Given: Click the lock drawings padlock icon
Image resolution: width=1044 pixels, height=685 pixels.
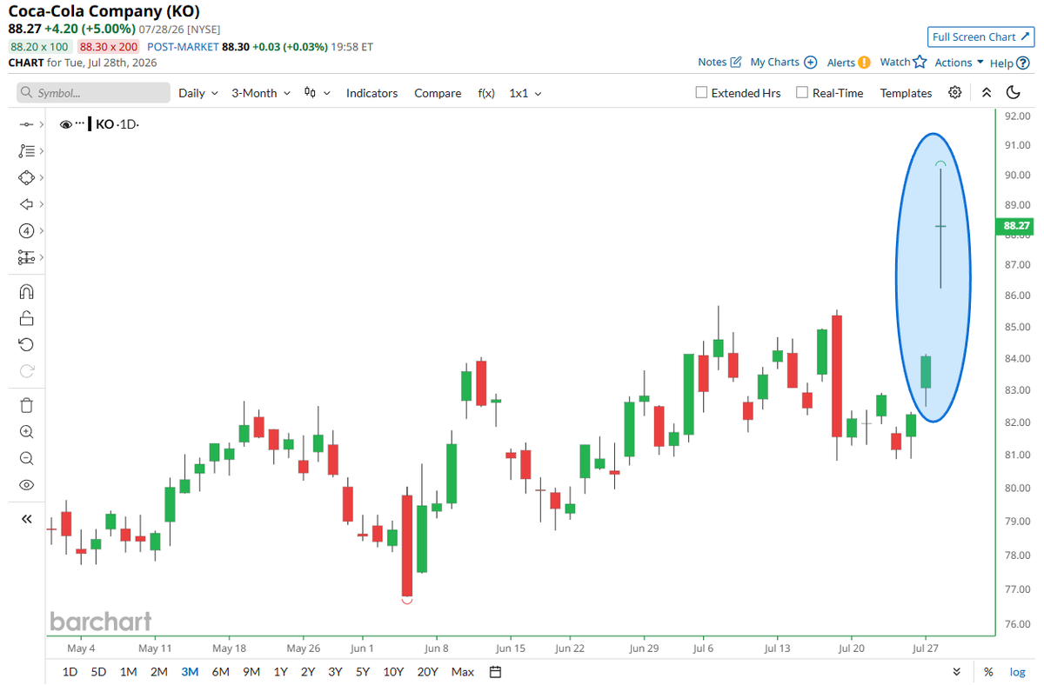Looking at the screenshot, I should pyautogui.click(x=26, y=318).
